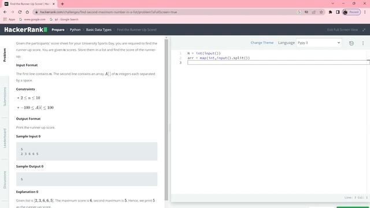Click the browser forward arrow
Viewport: 370px width, 208px height.
(x=13, y=12)
